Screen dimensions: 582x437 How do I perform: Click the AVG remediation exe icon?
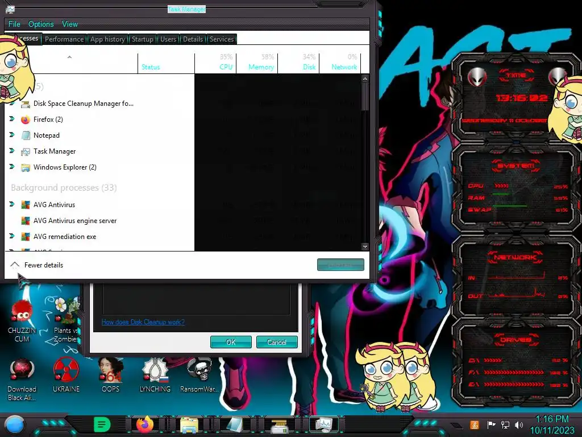coord(25,237)
